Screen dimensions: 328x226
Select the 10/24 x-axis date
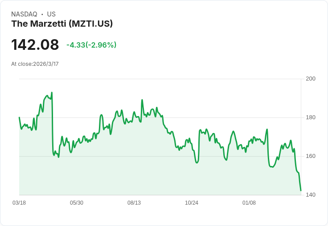tap(192, 203)
